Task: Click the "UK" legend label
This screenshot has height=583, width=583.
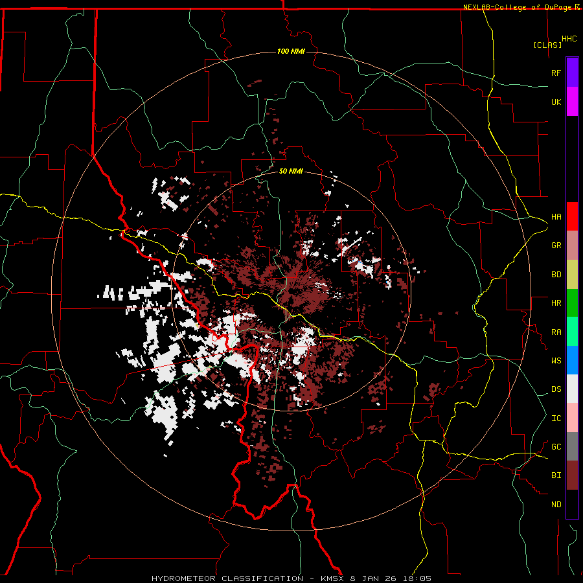Action: click(556, 102)
